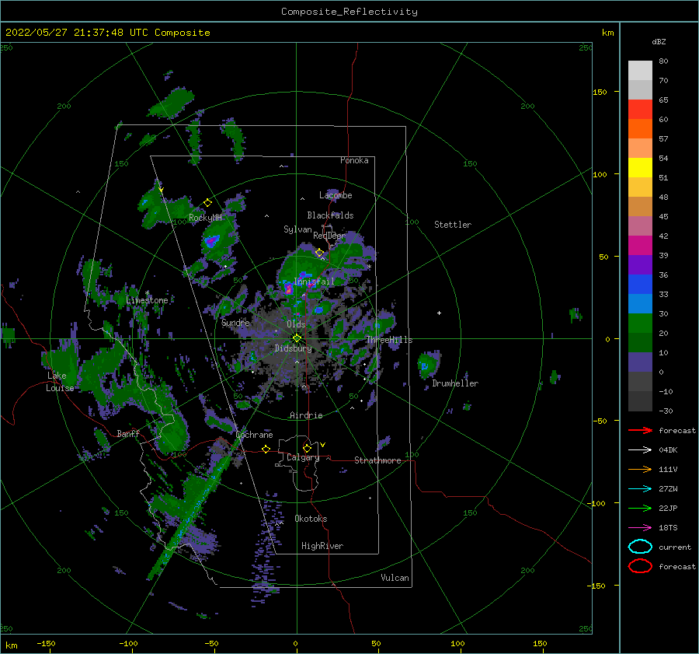Click the dBZ legend heading
This screenshot has height=654, width=699.
click(659, 41)
